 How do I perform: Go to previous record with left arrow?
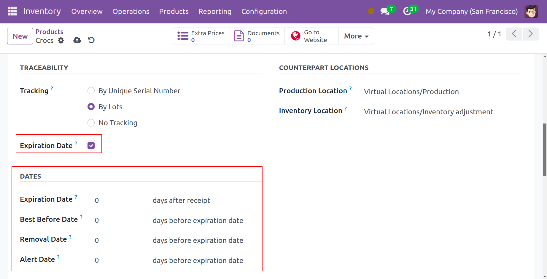(514, 34)
